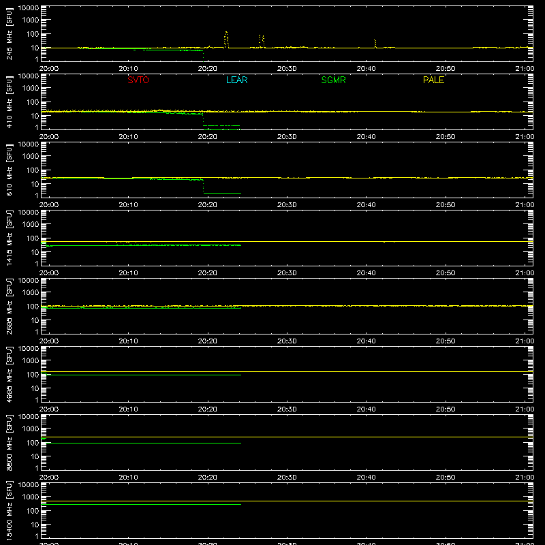The image size is (545, 545).
Task: Select the 8800 MHz [SFU] axis title
Action: click(x=10, y=442)
